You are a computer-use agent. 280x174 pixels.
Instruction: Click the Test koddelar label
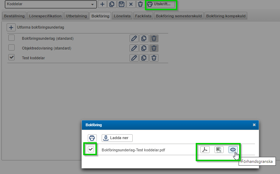click(33, 58)
